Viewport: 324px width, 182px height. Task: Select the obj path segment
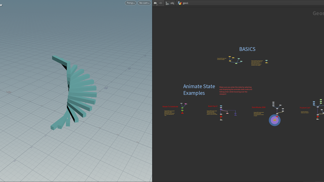pyautogui.click(x=172, y=3)
